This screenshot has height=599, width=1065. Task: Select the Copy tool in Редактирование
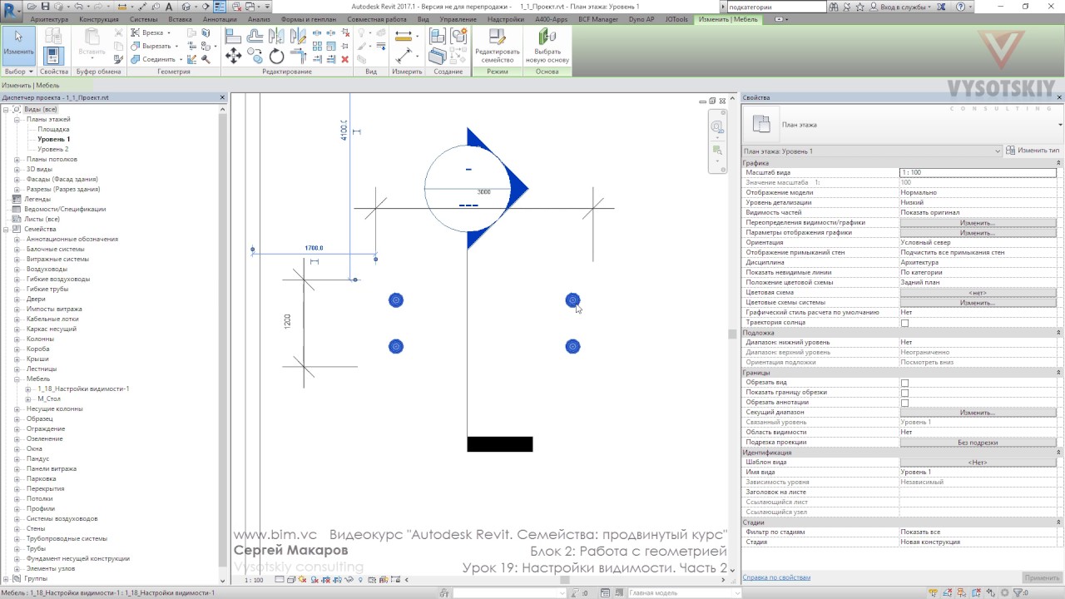[x=254, y=55]
